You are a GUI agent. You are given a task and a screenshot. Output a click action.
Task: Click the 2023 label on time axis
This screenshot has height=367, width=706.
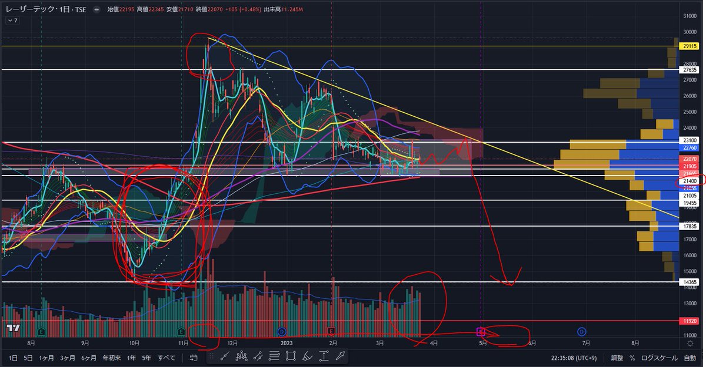[287, 342]
